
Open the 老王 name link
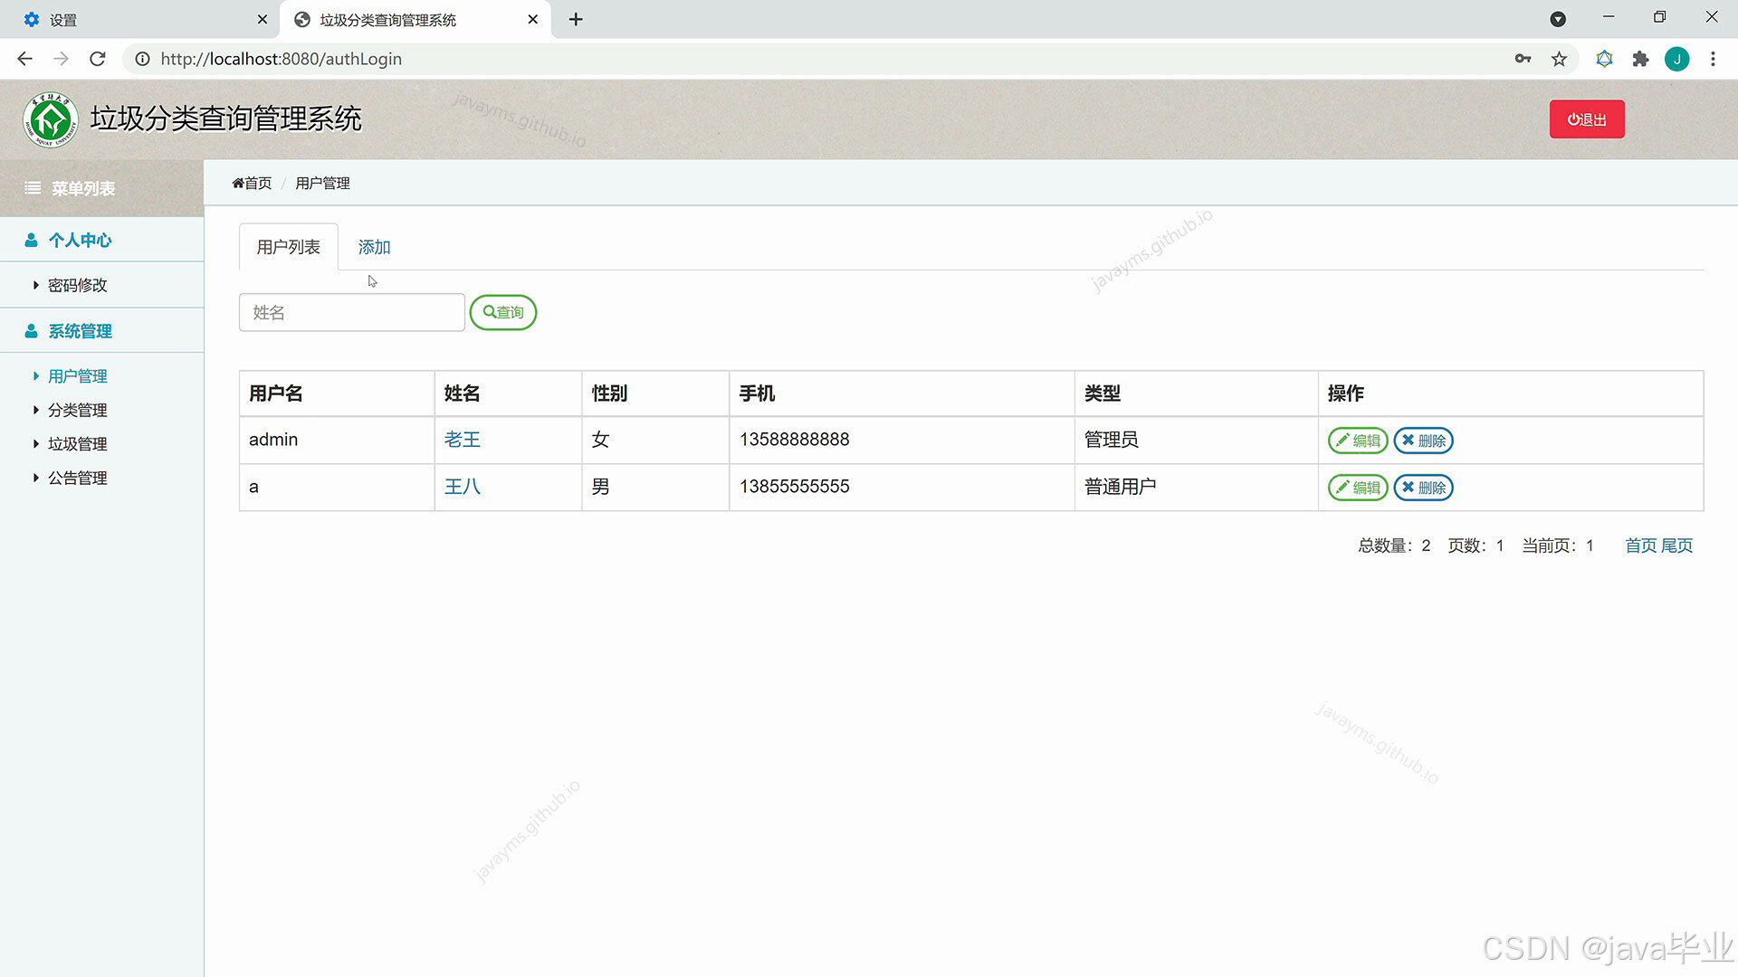462,440
